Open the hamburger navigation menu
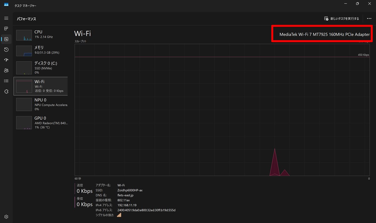Screen dimensions: 376x223 pyautogui.click(x=6, y=18)
